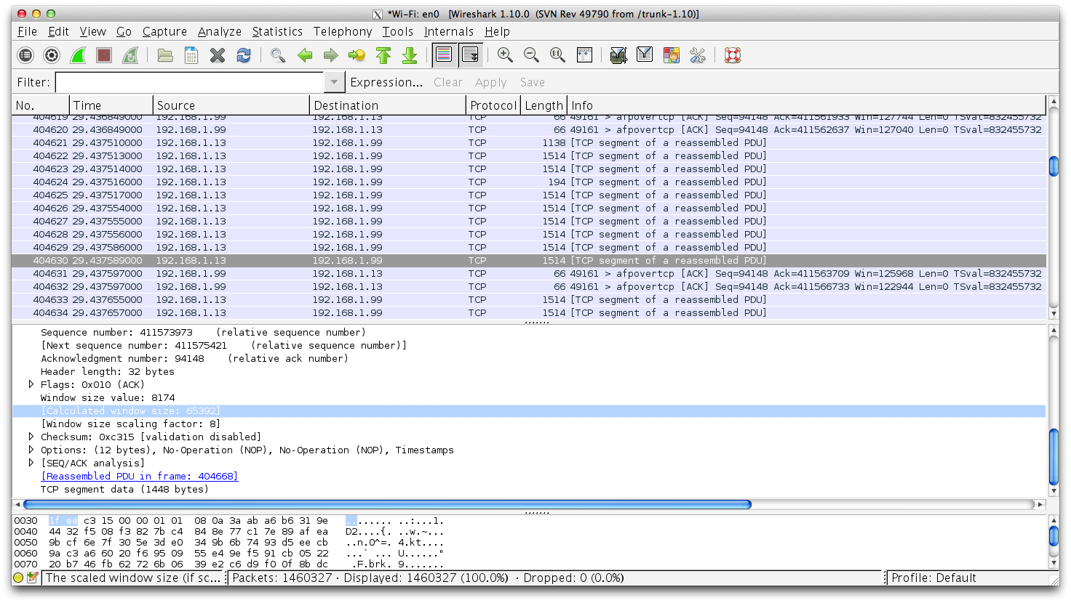Viewport: 1071px width, 603px height.
Task: Reload this capture file icon
Action: (244, 55)
